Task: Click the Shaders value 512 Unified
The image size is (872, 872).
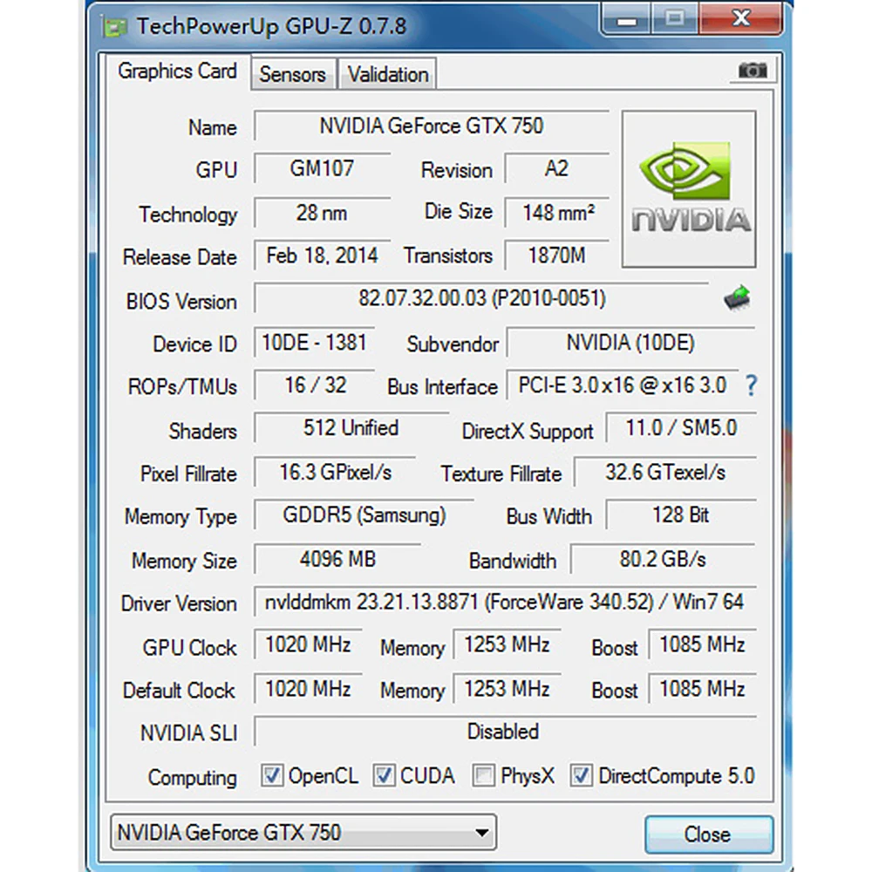Action: coord(351,428)
